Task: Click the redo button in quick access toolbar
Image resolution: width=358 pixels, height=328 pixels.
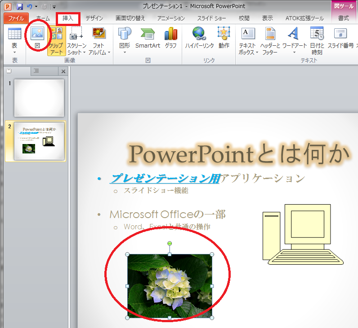Action: click(44, 7)
